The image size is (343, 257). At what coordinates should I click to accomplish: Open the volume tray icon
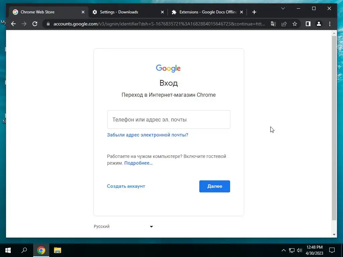[299, 250]
